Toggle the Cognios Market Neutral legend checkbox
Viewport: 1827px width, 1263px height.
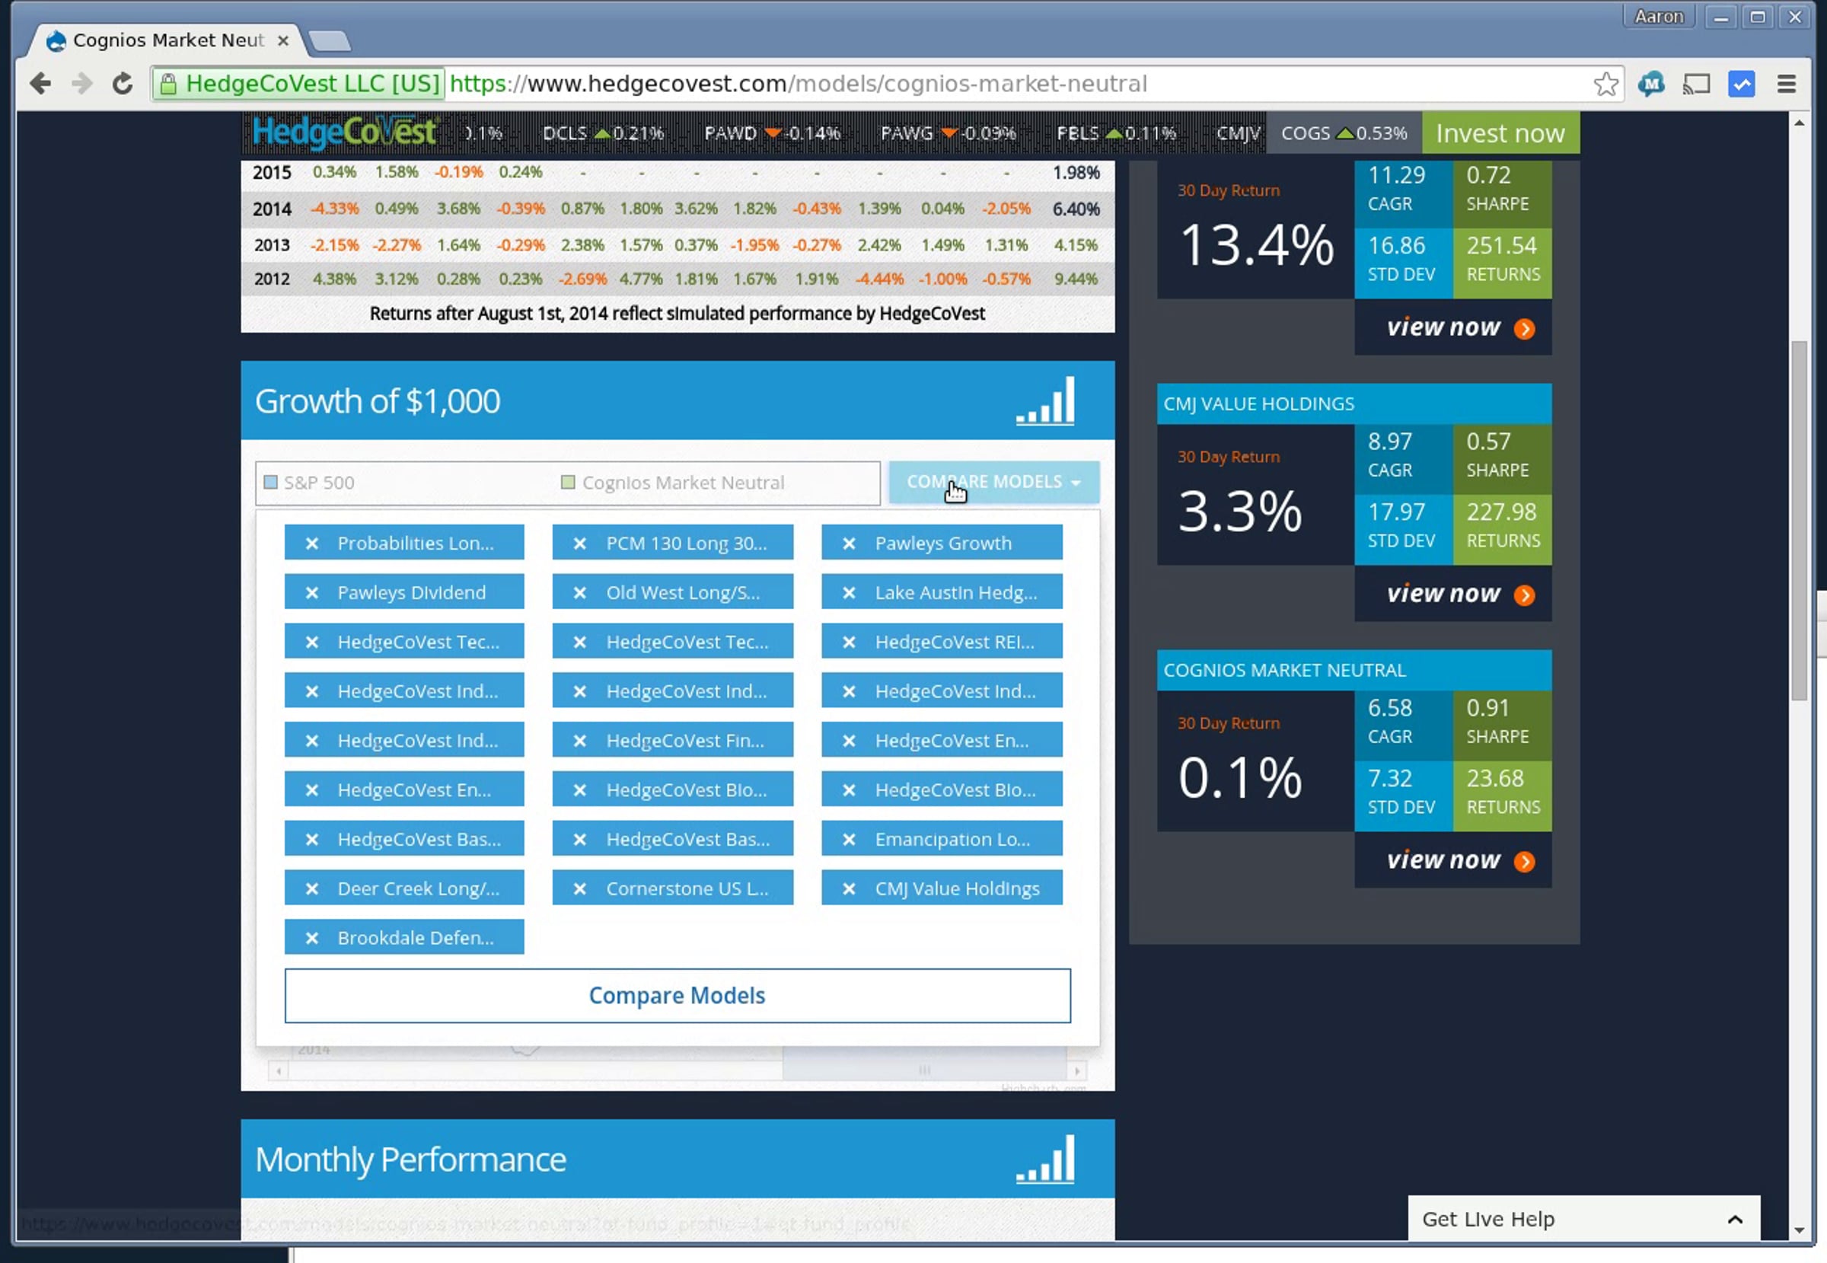(567, 483)
